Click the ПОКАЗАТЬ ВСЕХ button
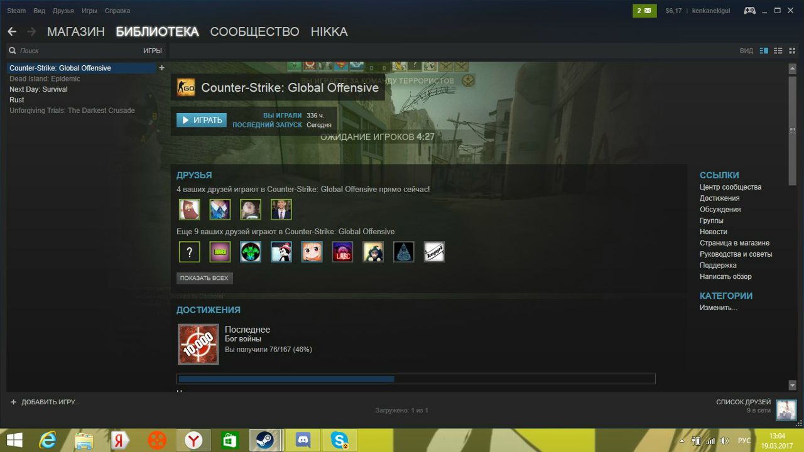Viewport: 804px width, 452px height. [x=204, y=278]
